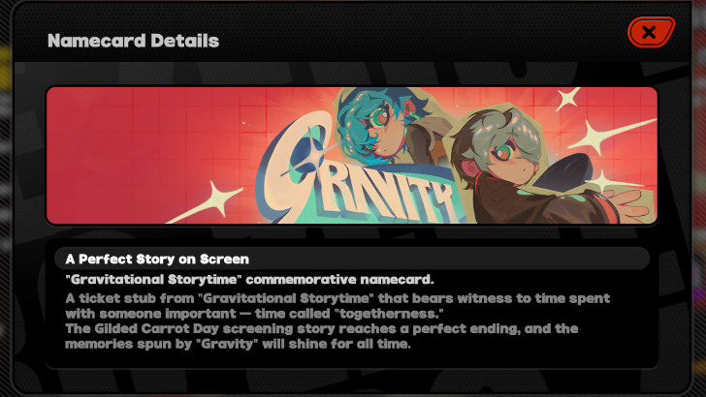Image resolution: width=706 pixels, height=397 pixels.
Task: Click the green earring on blue-haired character
Action: point(415,117)
